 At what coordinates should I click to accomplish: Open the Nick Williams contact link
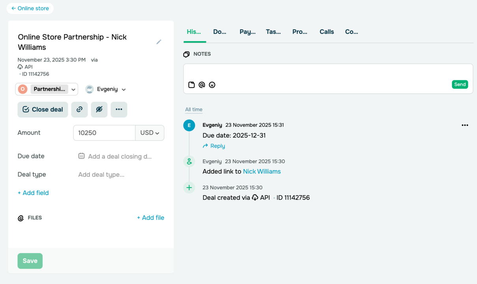click(262, 172)
